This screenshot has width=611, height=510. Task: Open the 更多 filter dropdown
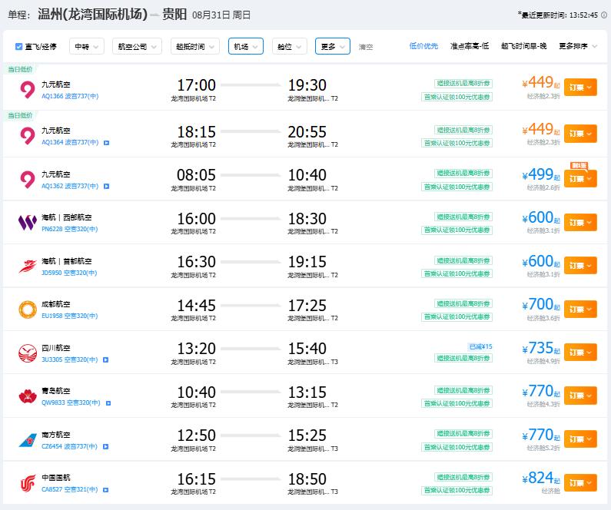(332, 47)
